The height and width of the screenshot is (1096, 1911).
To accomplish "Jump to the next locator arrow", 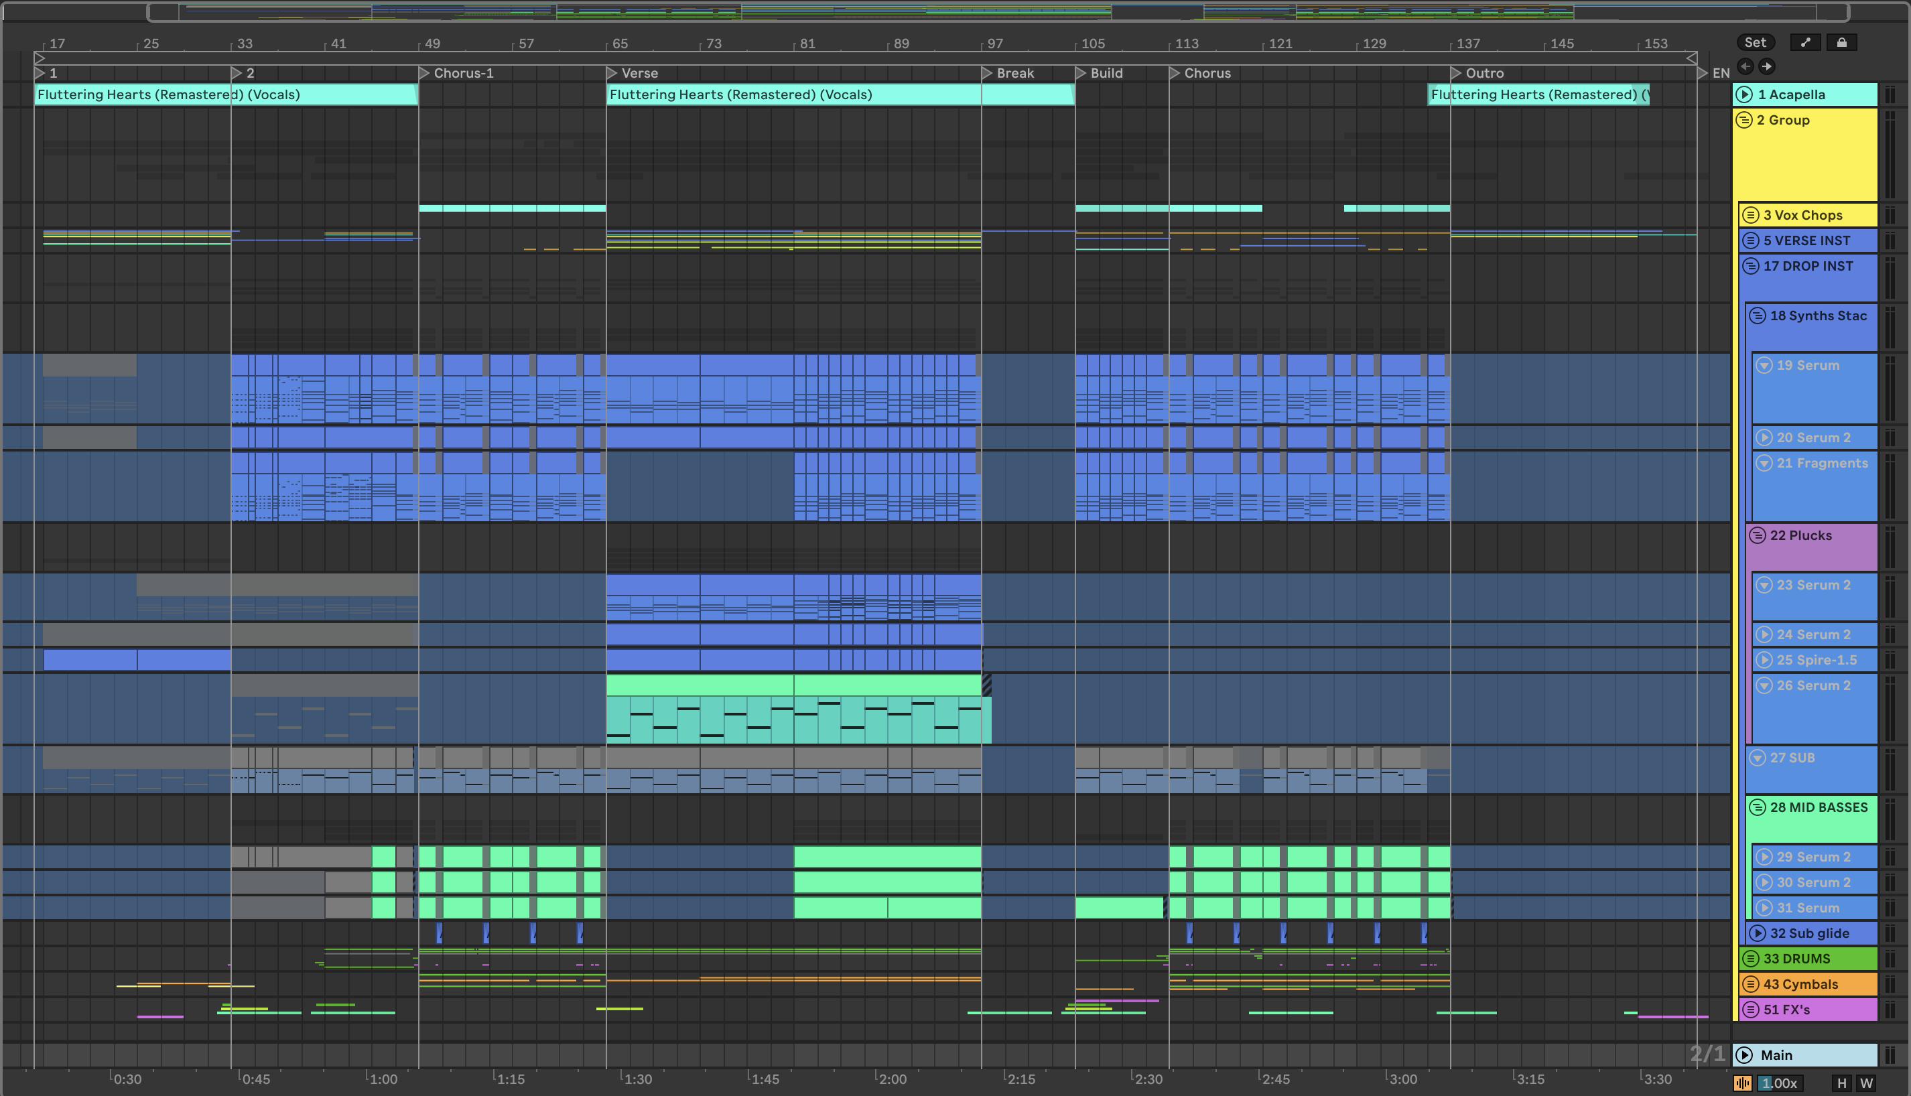I will point(1766,66).
